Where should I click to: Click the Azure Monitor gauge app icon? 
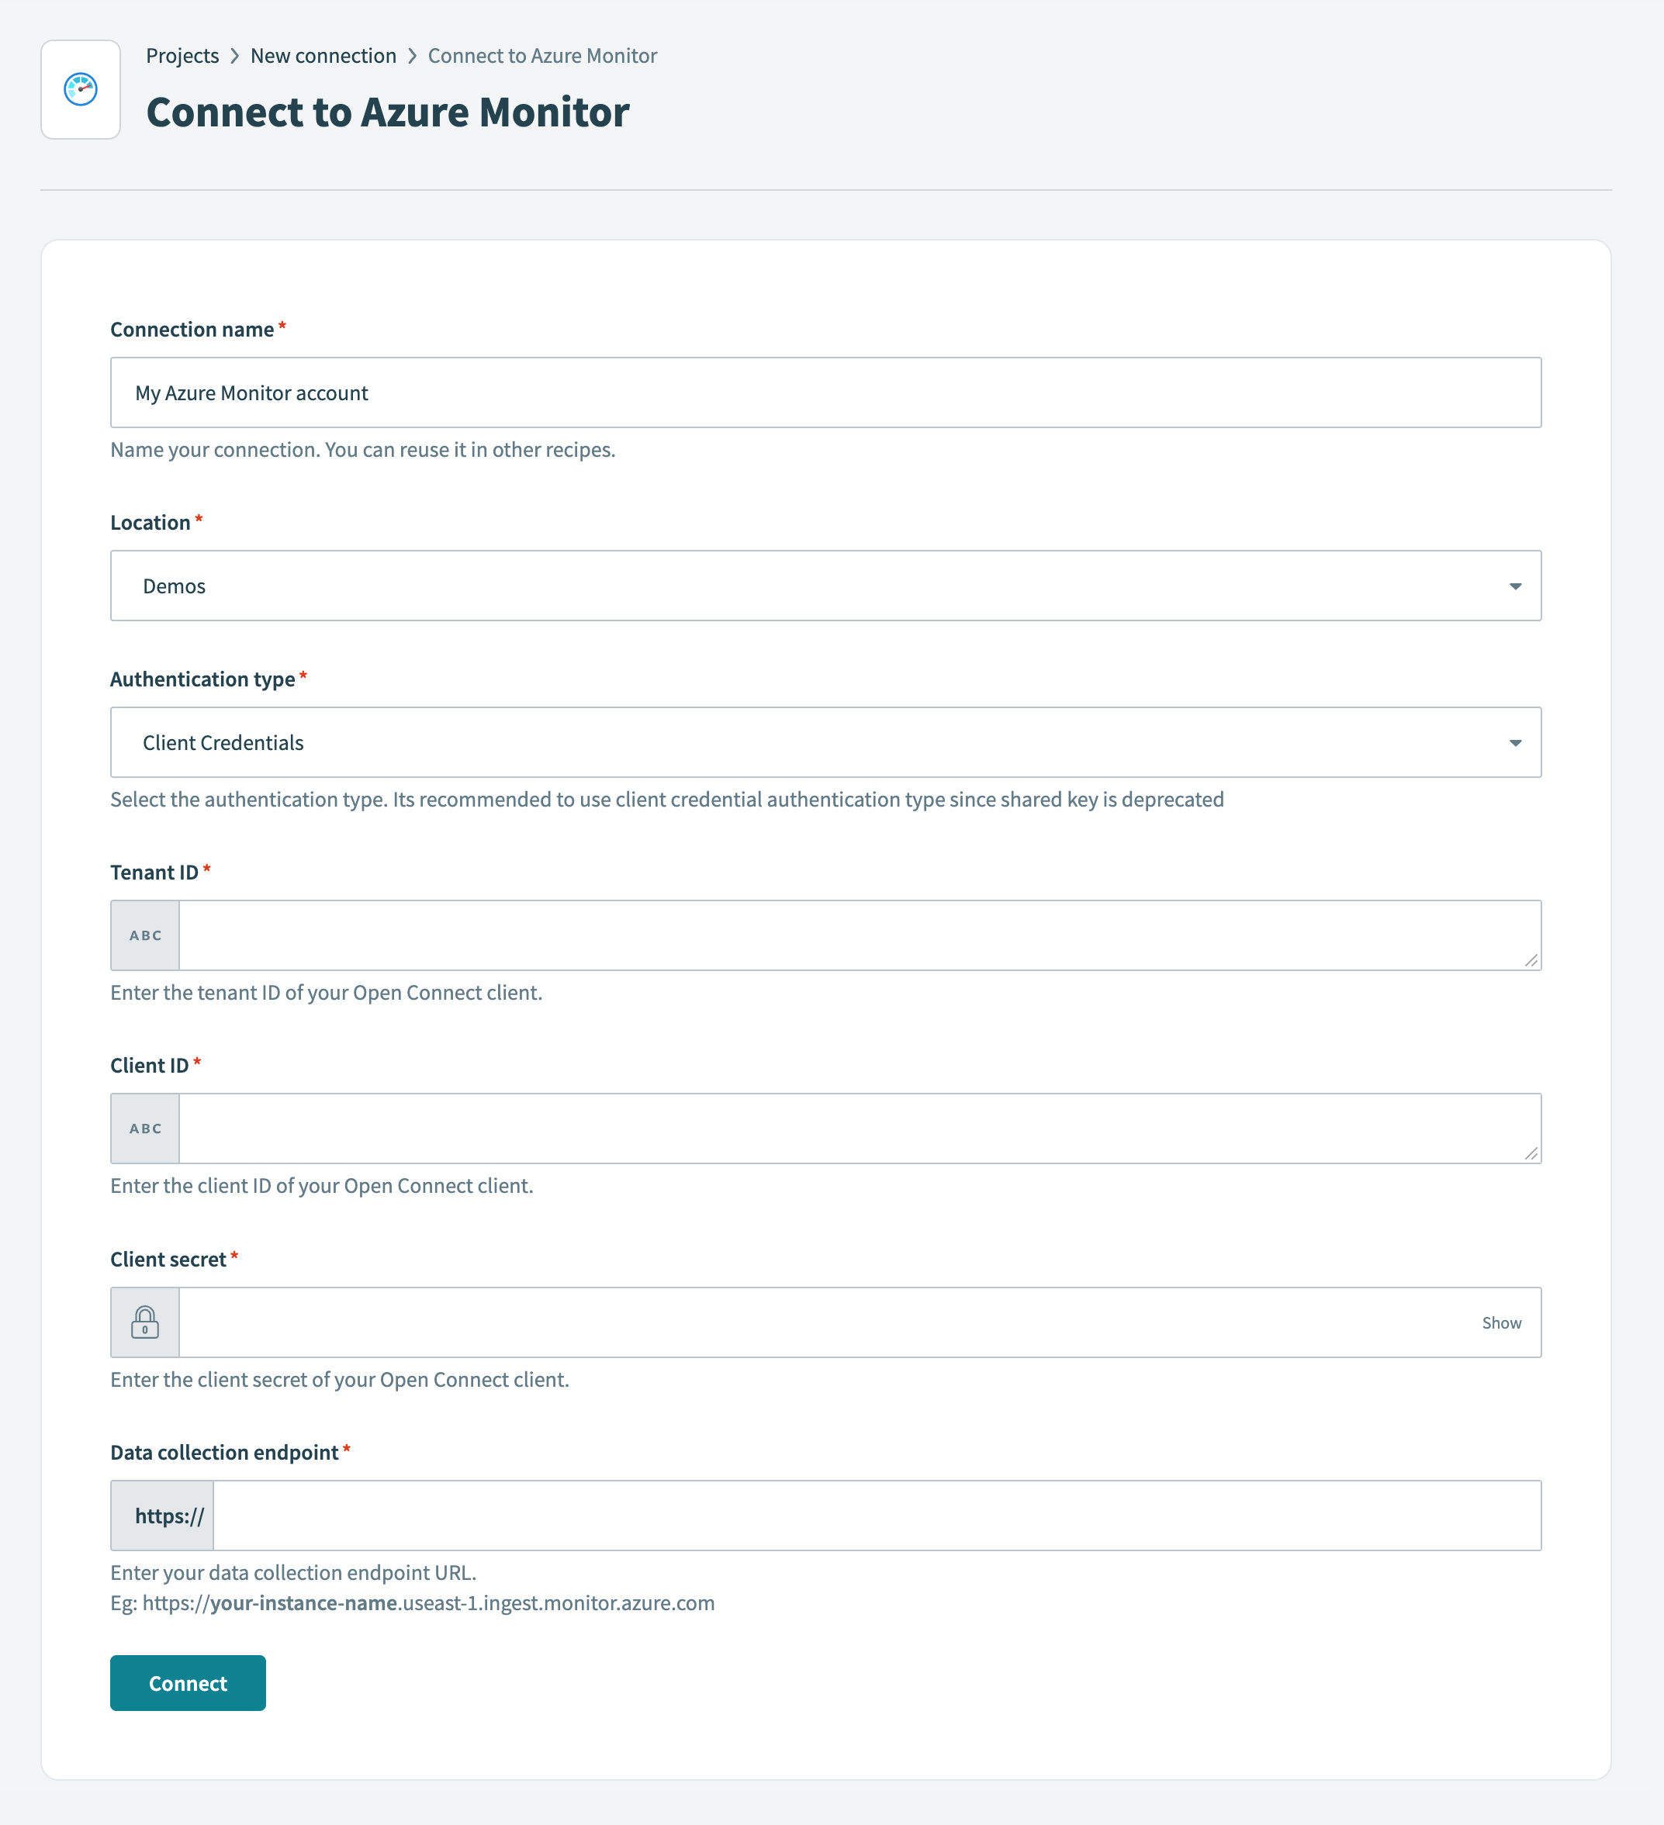coord(80,88)
